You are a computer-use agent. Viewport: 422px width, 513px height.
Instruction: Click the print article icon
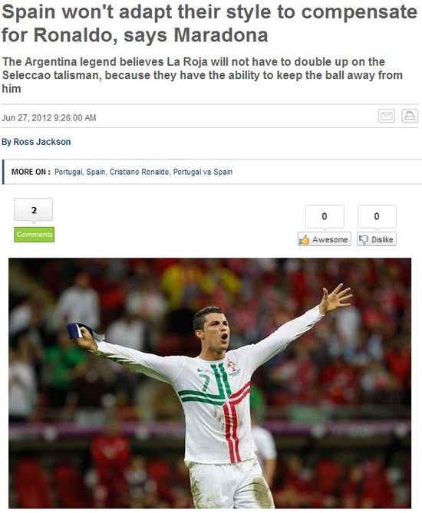click(x=410, y=116)
